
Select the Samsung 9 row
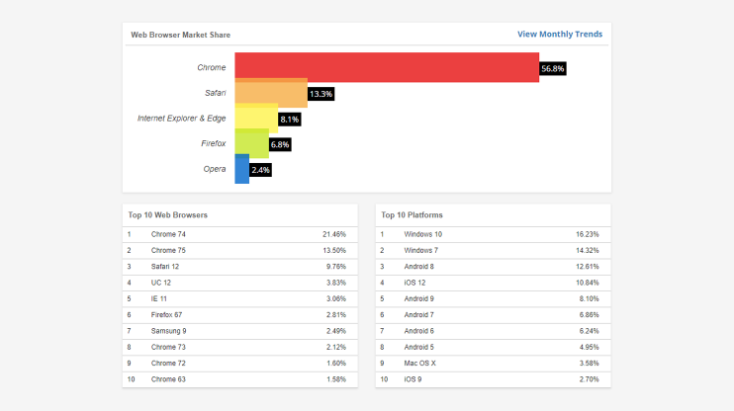(x=240, y=331)
